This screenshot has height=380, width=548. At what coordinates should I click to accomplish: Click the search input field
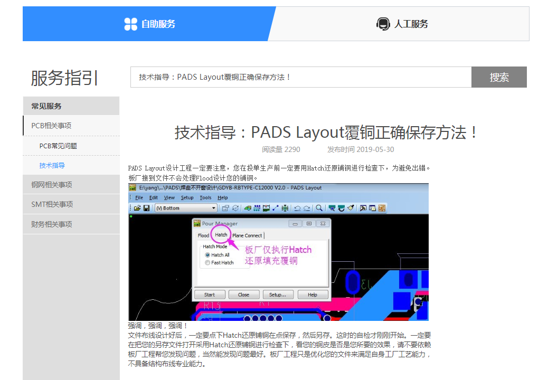301,77
